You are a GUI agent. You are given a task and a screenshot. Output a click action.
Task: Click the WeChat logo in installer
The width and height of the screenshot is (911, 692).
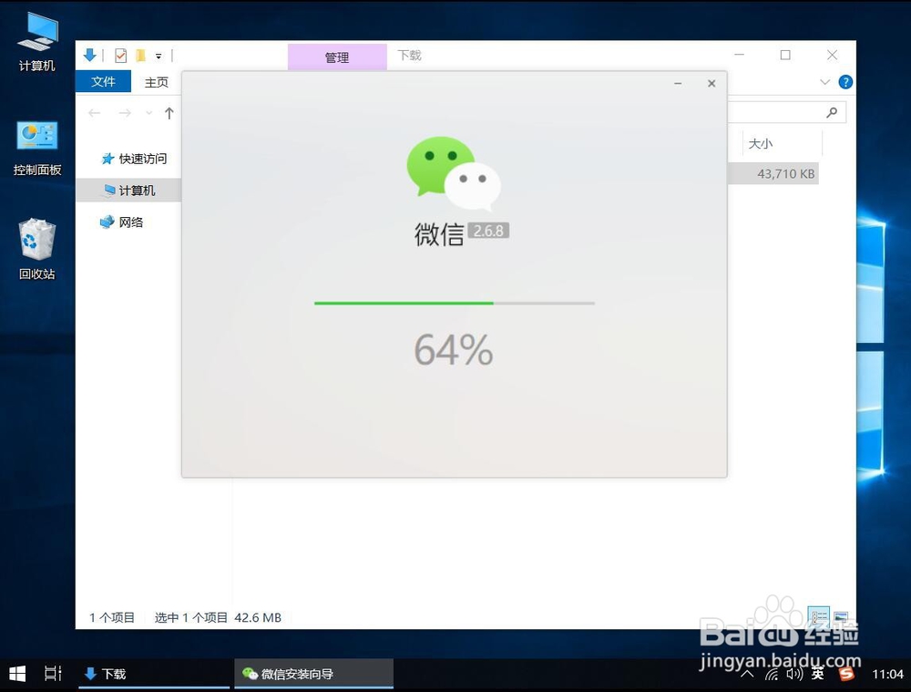coord(453,174)
